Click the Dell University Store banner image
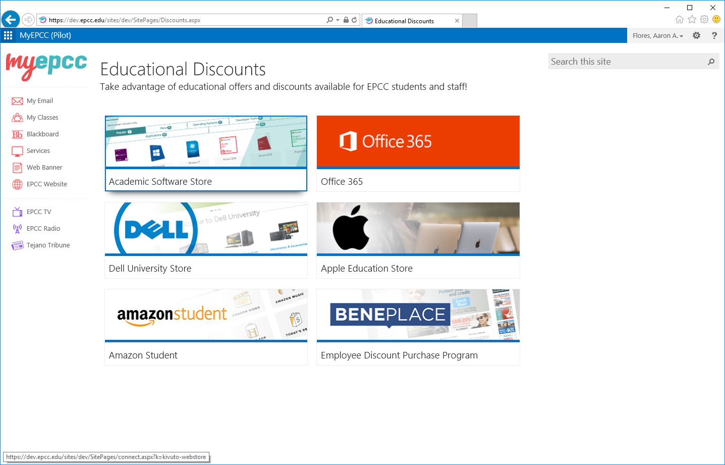The width and height of the screenshot is (725, 465). tap(206, 228)
